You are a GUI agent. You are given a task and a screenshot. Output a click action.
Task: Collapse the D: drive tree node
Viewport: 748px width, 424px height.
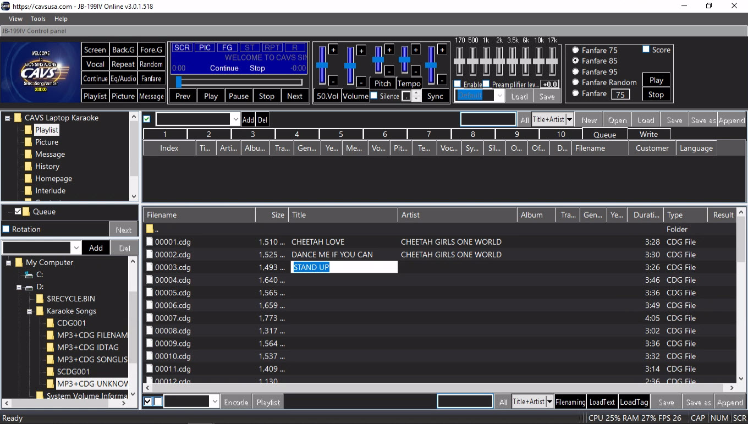(x=19, y=287)
